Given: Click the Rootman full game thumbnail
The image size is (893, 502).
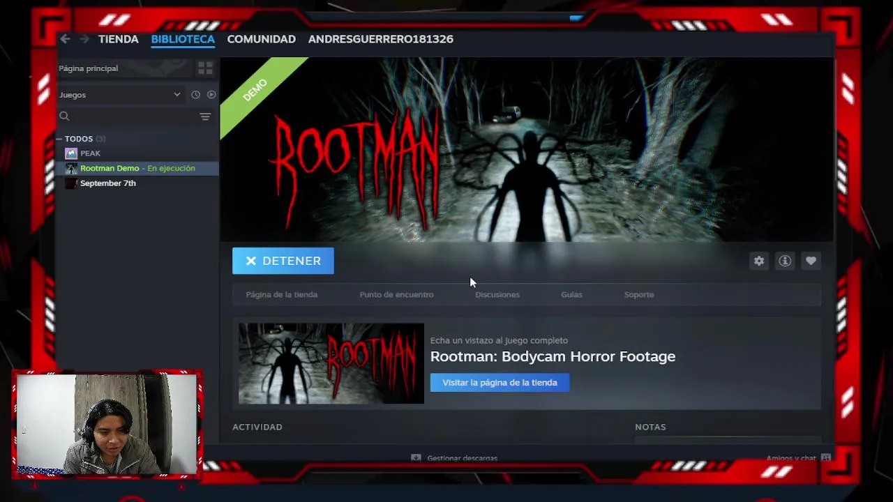Looking at the screenshot, I should 331,363.
